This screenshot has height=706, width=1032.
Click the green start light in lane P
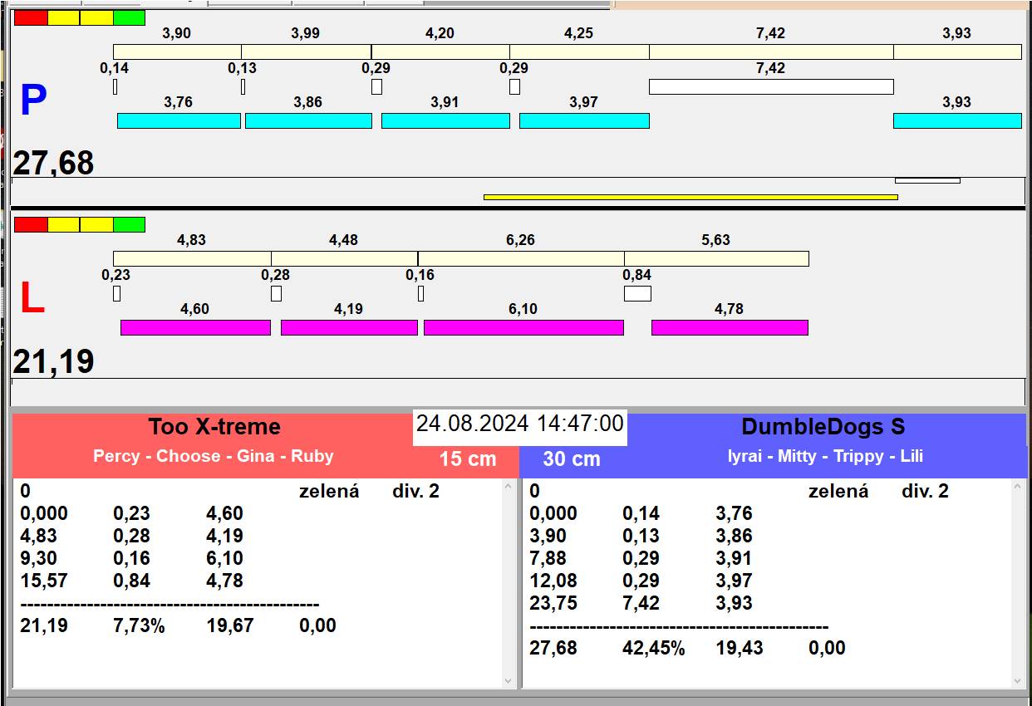point(129,17)
